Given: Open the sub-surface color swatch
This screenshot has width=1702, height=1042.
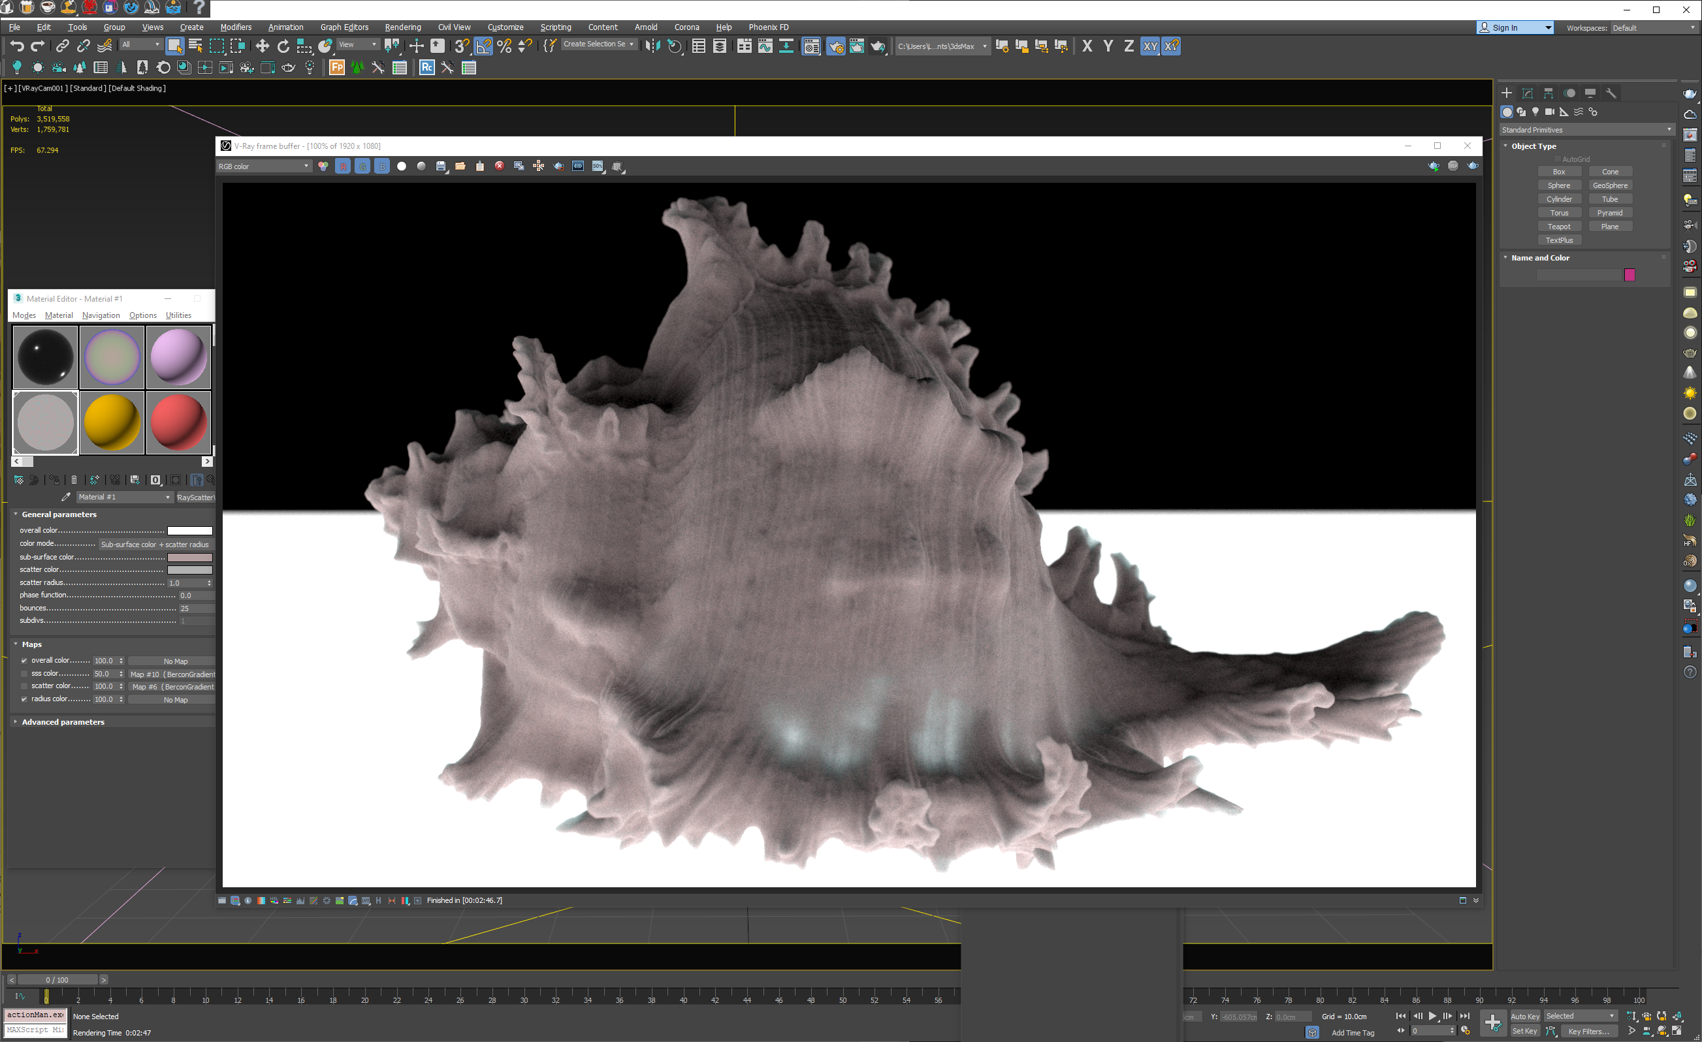Looking at the screenshot, I should point(190,558).
